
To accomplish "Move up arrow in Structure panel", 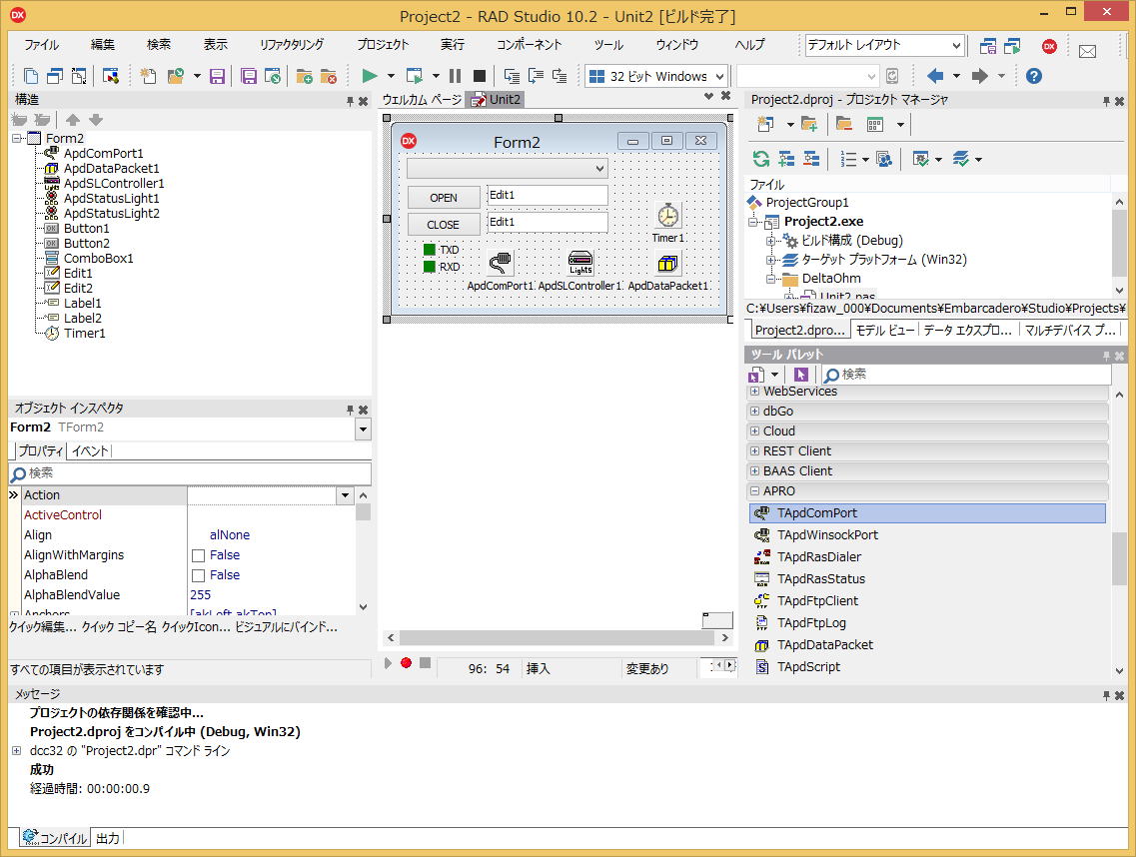I will coord(73,120).
